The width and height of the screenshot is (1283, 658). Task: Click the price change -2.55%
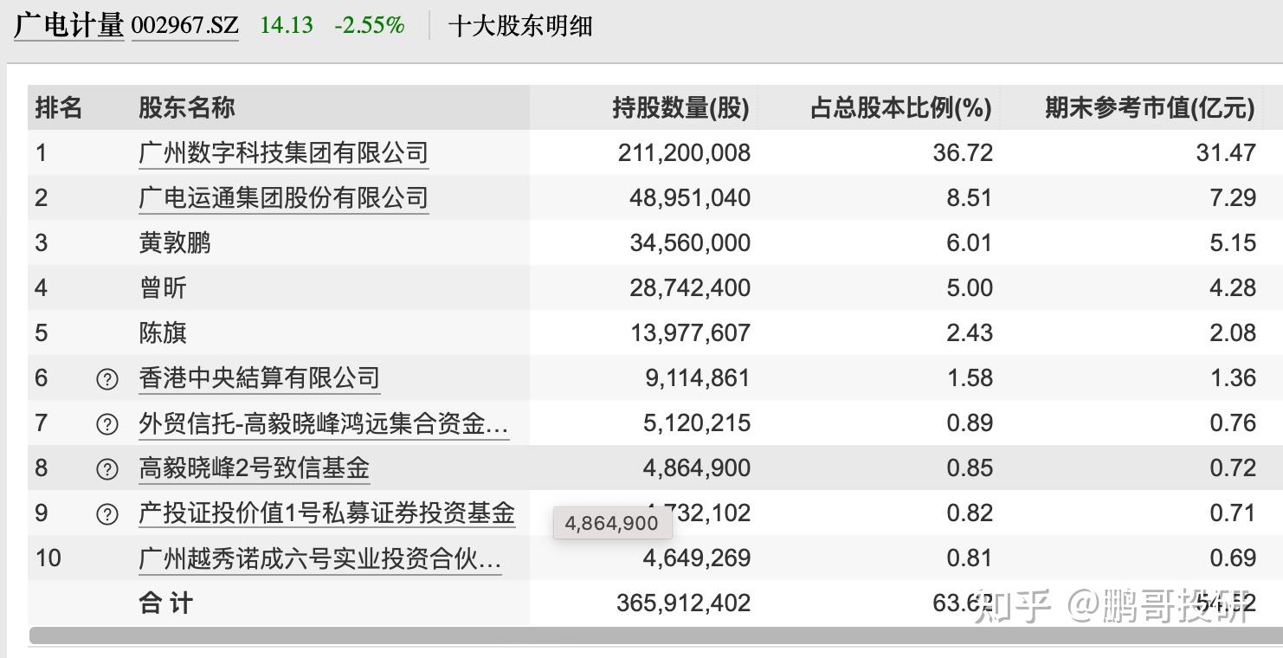pos(370,25)
